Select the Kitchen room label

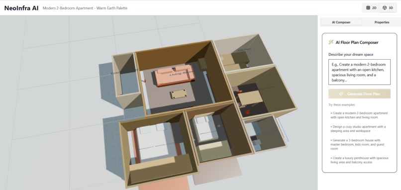coord(244,50)
